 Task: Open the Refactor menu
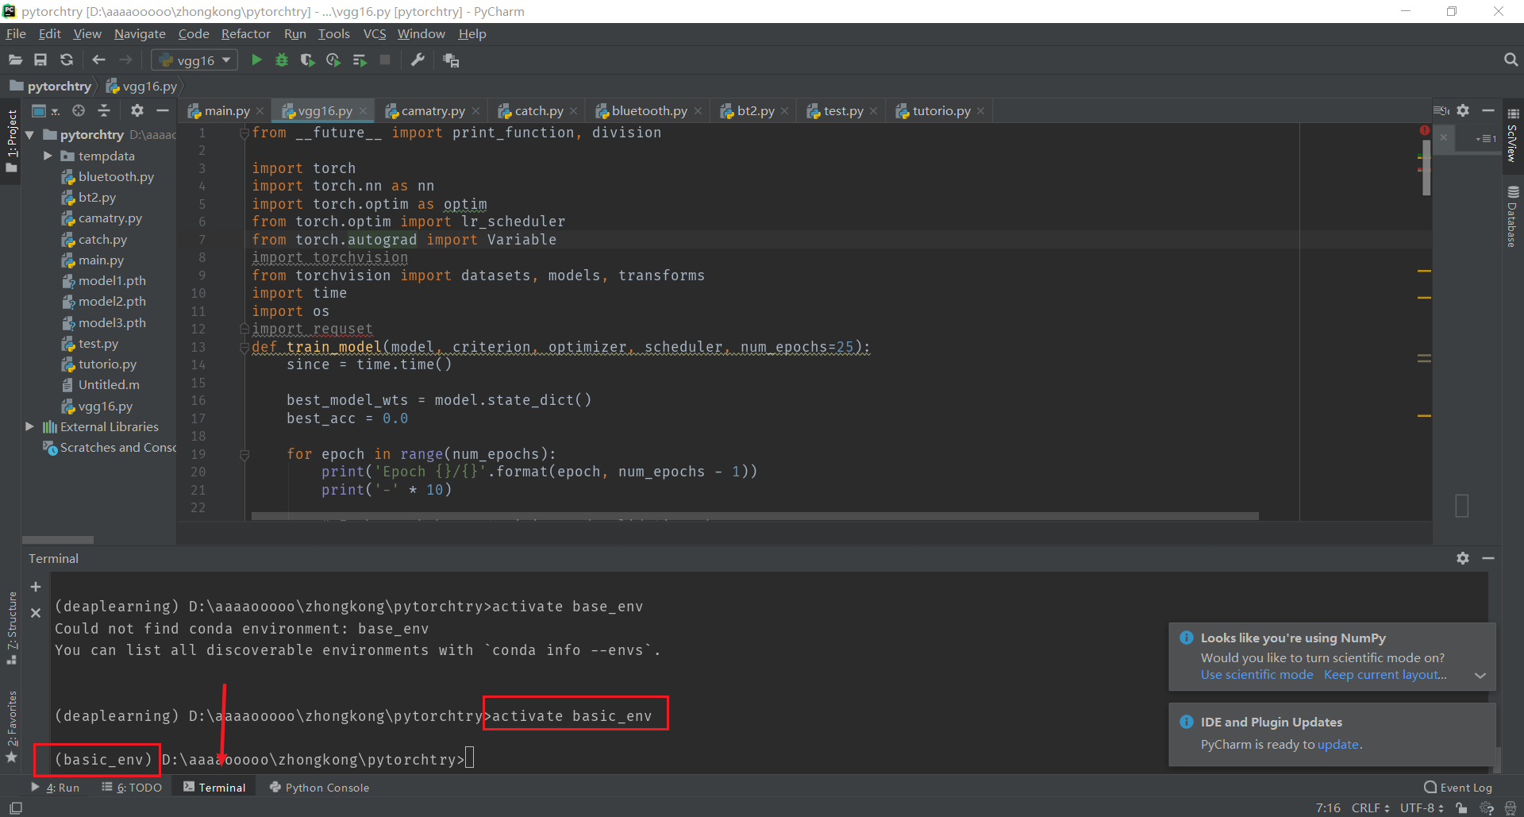click(x=245, y=33)
